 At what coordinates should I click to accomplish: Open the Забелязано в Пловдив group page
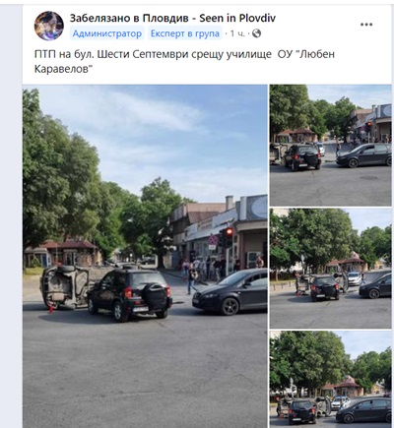tap(172, 18)
